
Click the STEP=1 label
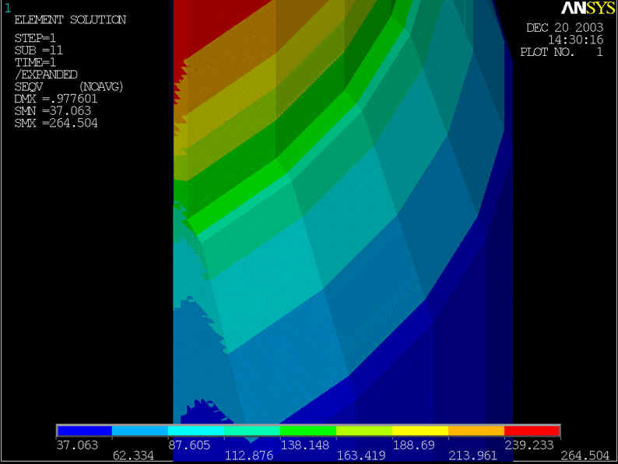[x=35, y=38]
